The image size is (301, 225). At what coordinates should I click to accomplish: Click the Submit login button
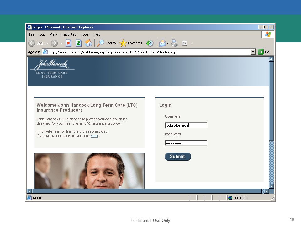point(178,157)
